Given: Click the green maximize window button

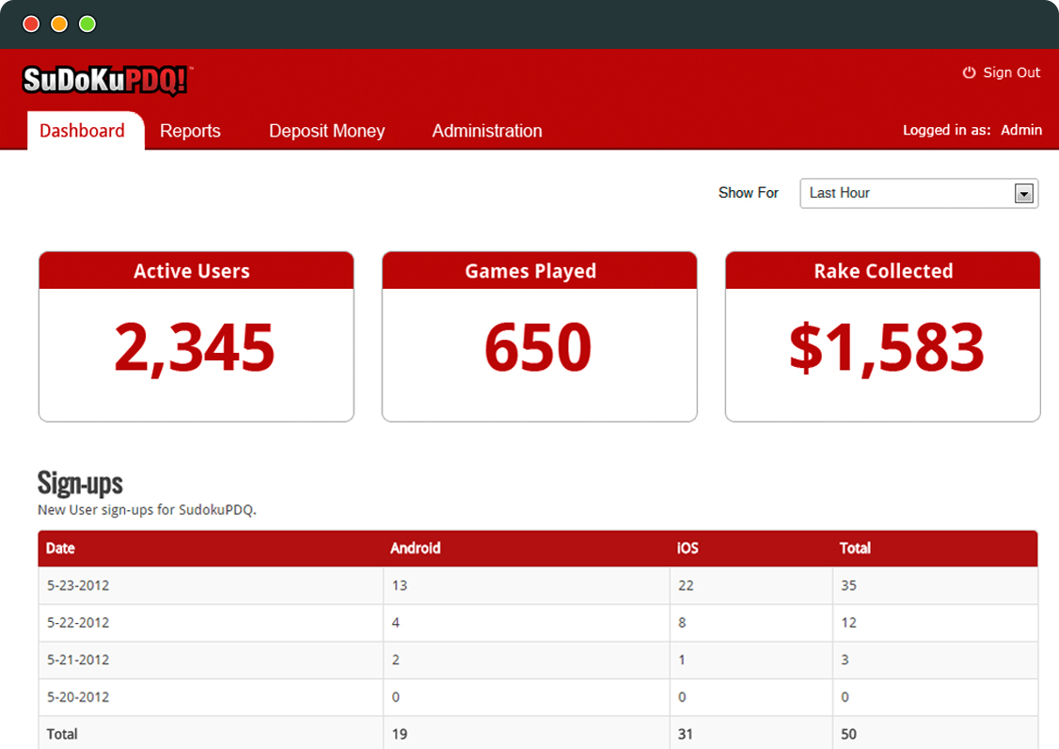Looking at the screenshot, I should (x=87, y=24).
